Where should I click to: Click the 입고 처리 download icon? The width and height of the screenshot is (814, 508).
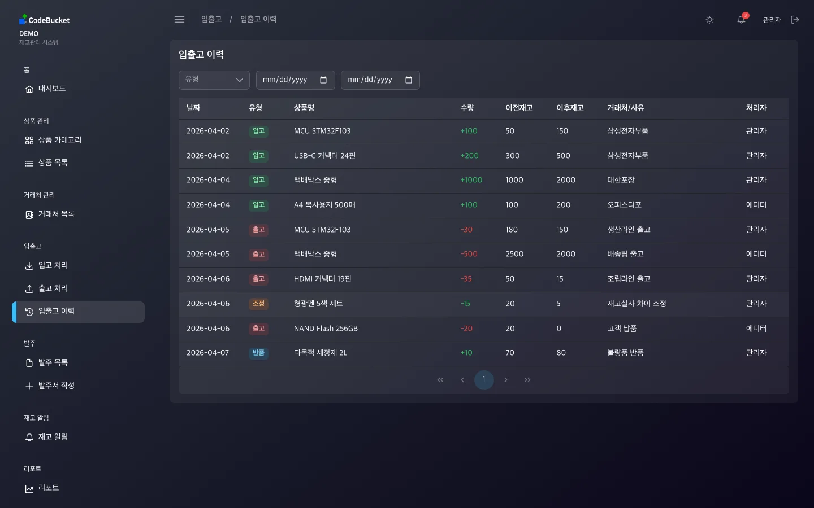[29, 265]
